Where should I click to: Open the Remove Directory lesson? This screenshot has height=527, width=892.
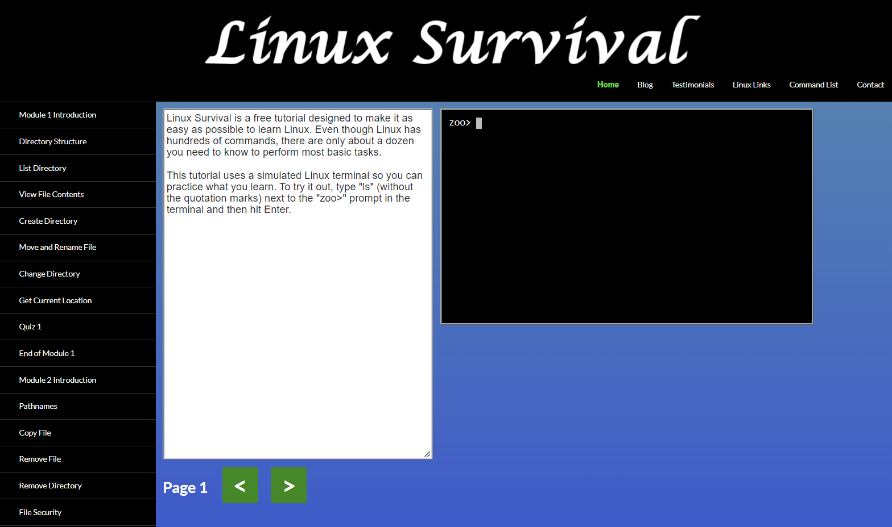50,486
